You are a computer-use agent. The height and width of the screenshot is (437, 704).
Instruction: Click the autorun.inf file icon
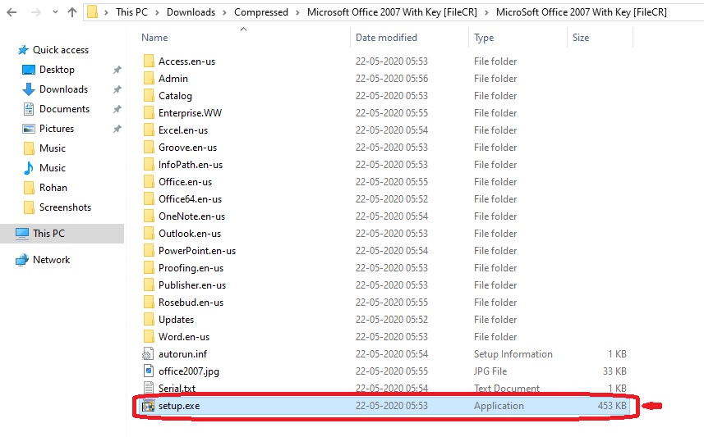click(148, 354)
